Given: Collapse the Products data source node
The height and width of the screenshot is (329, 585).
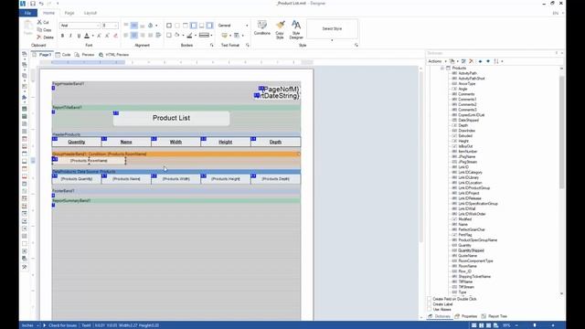Looking at the screenshot, I should [442, 69].
